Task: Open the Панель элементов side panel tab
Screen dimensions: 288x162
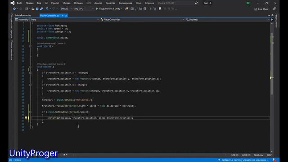Action: 12,50
